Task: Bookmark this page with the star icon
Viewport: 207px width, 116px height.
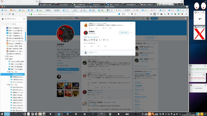Action: [x=135, y=14]
